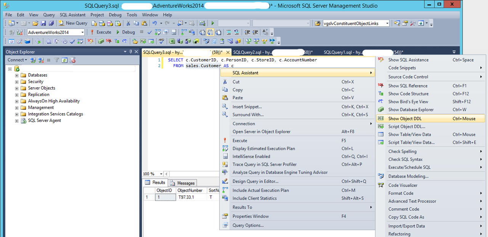488x237 pixels.
Task: Open the File menu
Action: click(x=8, y=15)
